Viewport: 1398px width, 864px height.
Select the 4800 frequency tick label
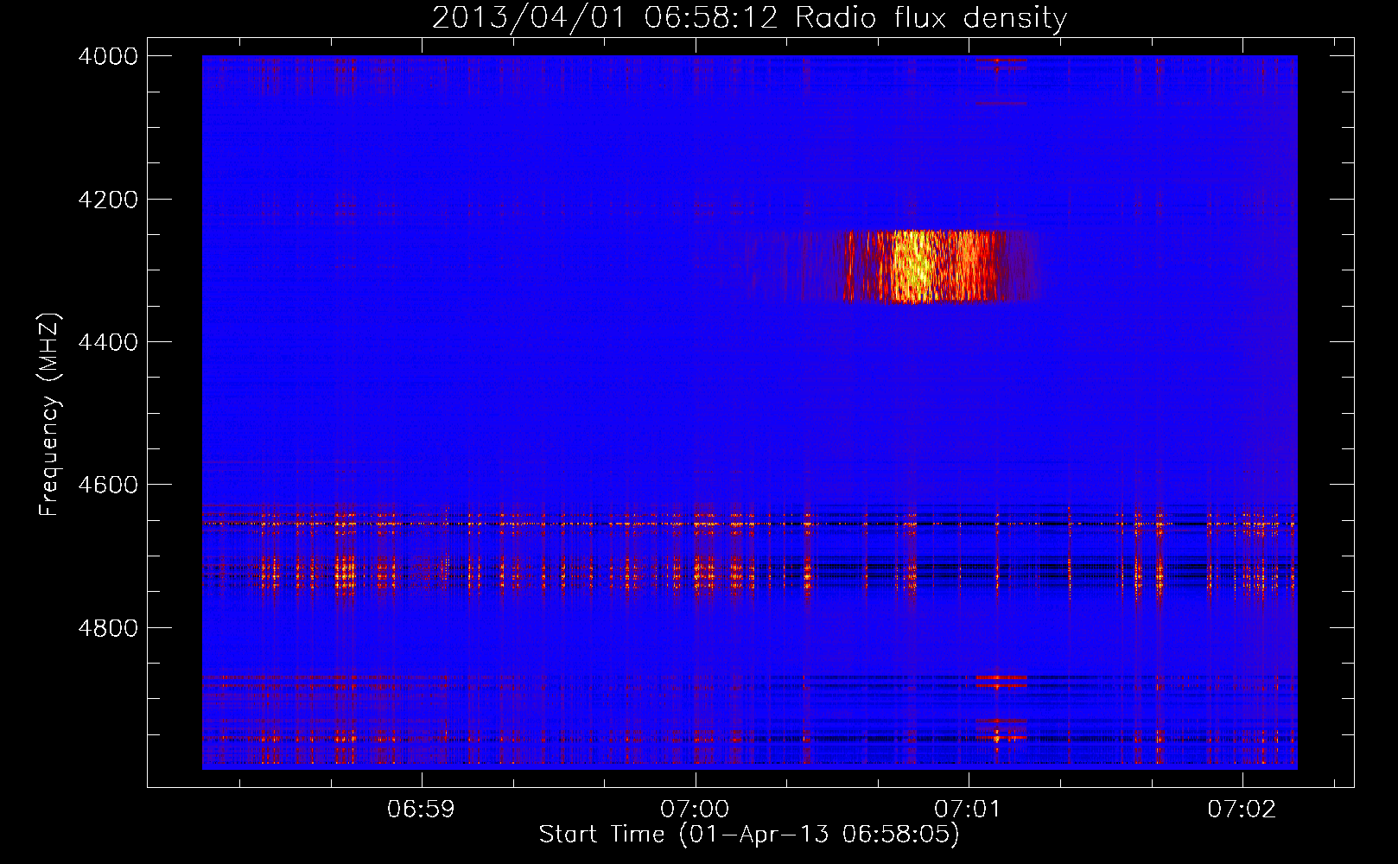(108, 627)
